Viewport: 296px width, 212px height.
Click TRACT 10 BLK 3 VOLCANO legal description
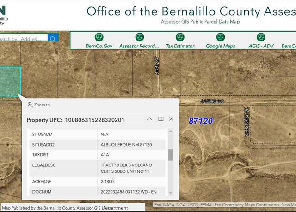point(126,168)
